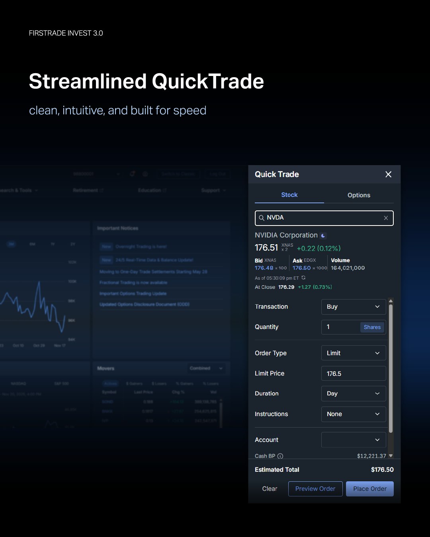This screenshot has width=430, height=537.
Task: Click the last price 176.51
Action: point(266,247)
